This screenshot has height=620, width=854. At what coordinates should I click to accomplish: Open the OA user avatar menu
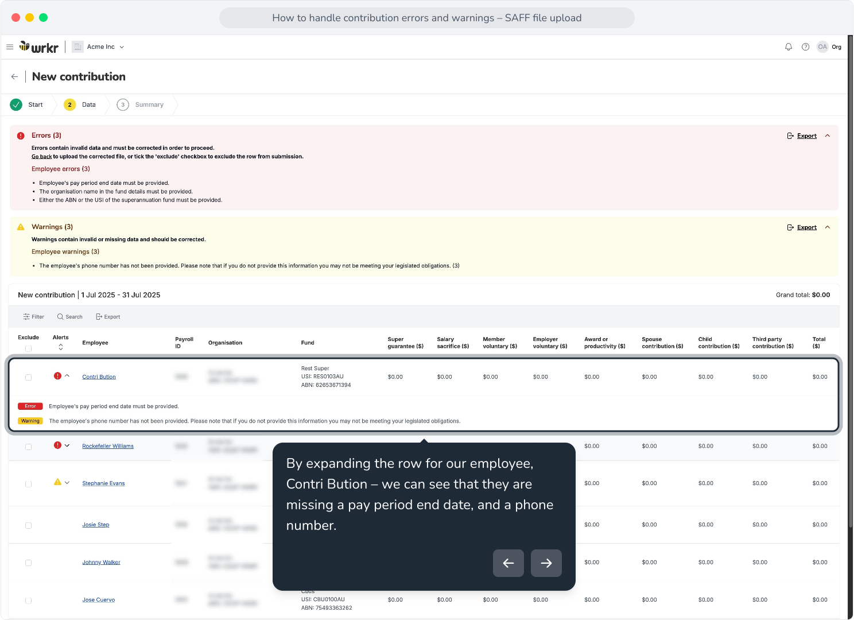point(822,47)
